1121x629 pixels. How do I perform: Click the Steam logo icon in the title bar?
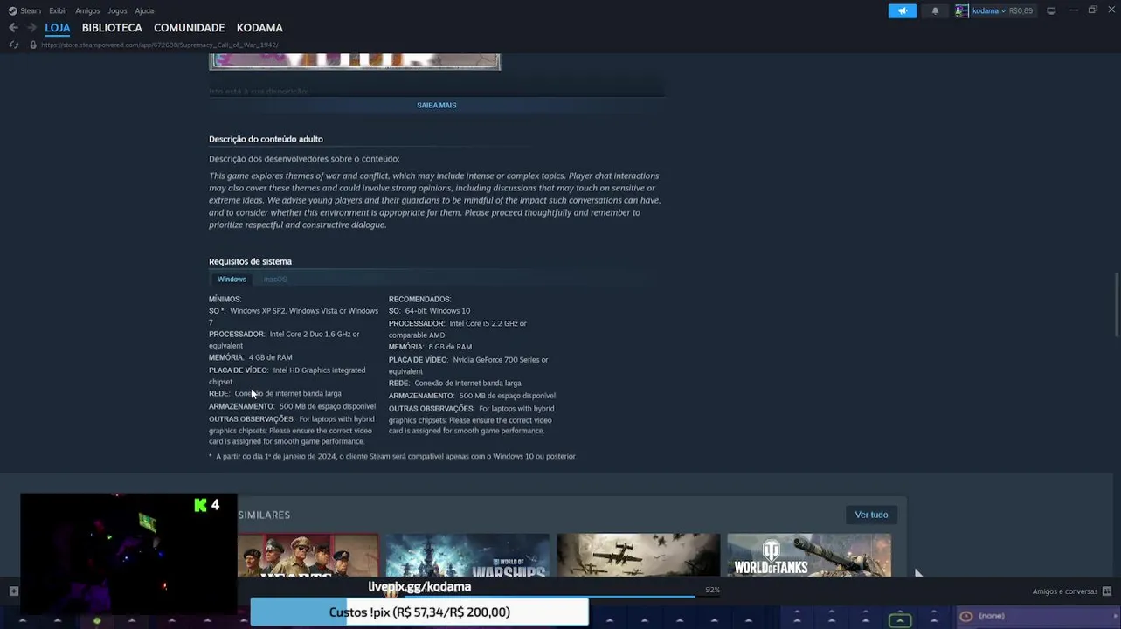[x=12, y=10]
